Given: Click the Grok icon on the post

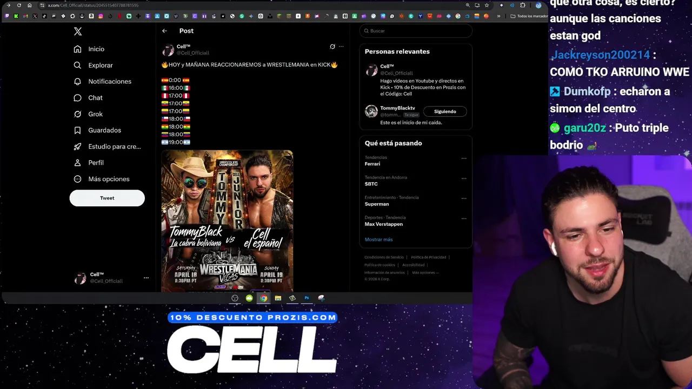Looking at the screenshot, I should (332, 46).
